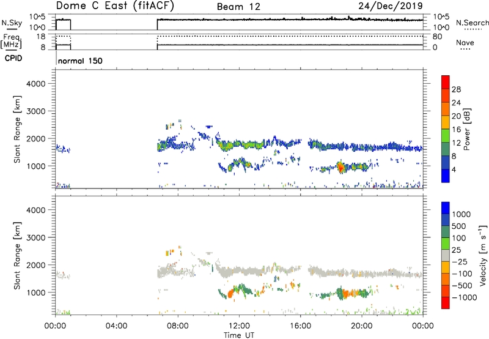Click the "12:00" time tick label
489x339 pixels.
[x=239, y=326]
